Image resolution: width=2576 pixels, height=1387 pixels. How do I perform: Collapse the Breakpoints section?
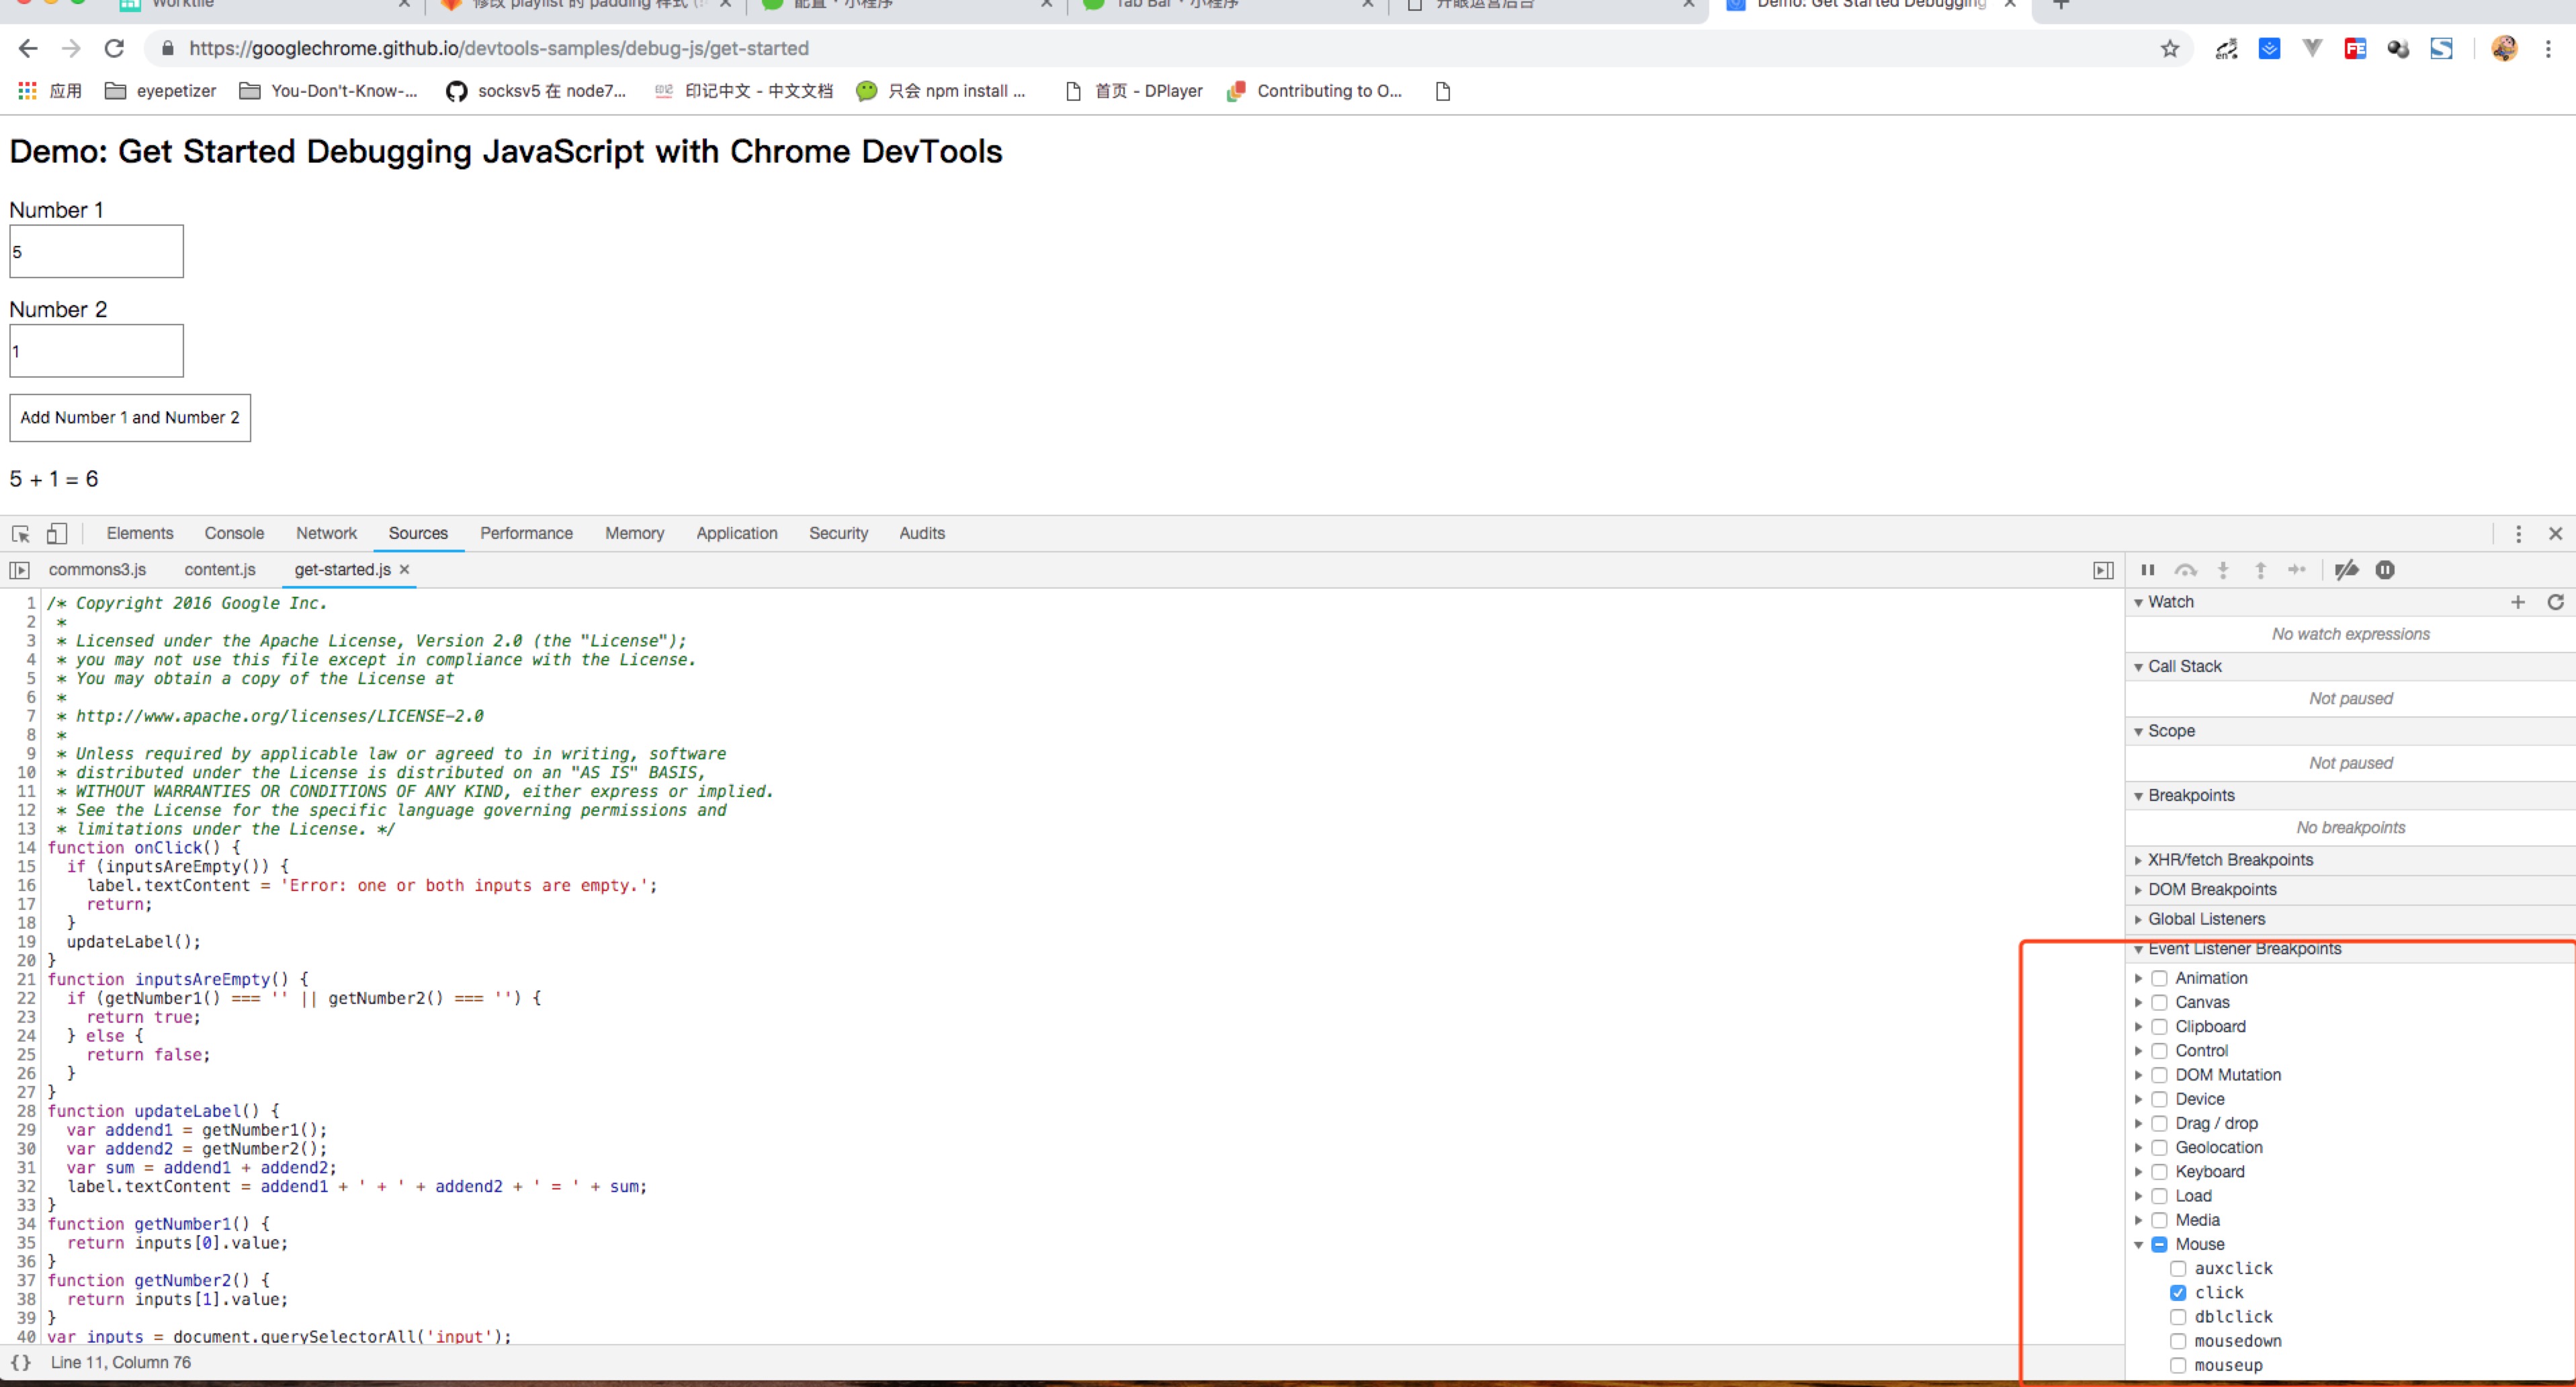tap(2139, 796)
